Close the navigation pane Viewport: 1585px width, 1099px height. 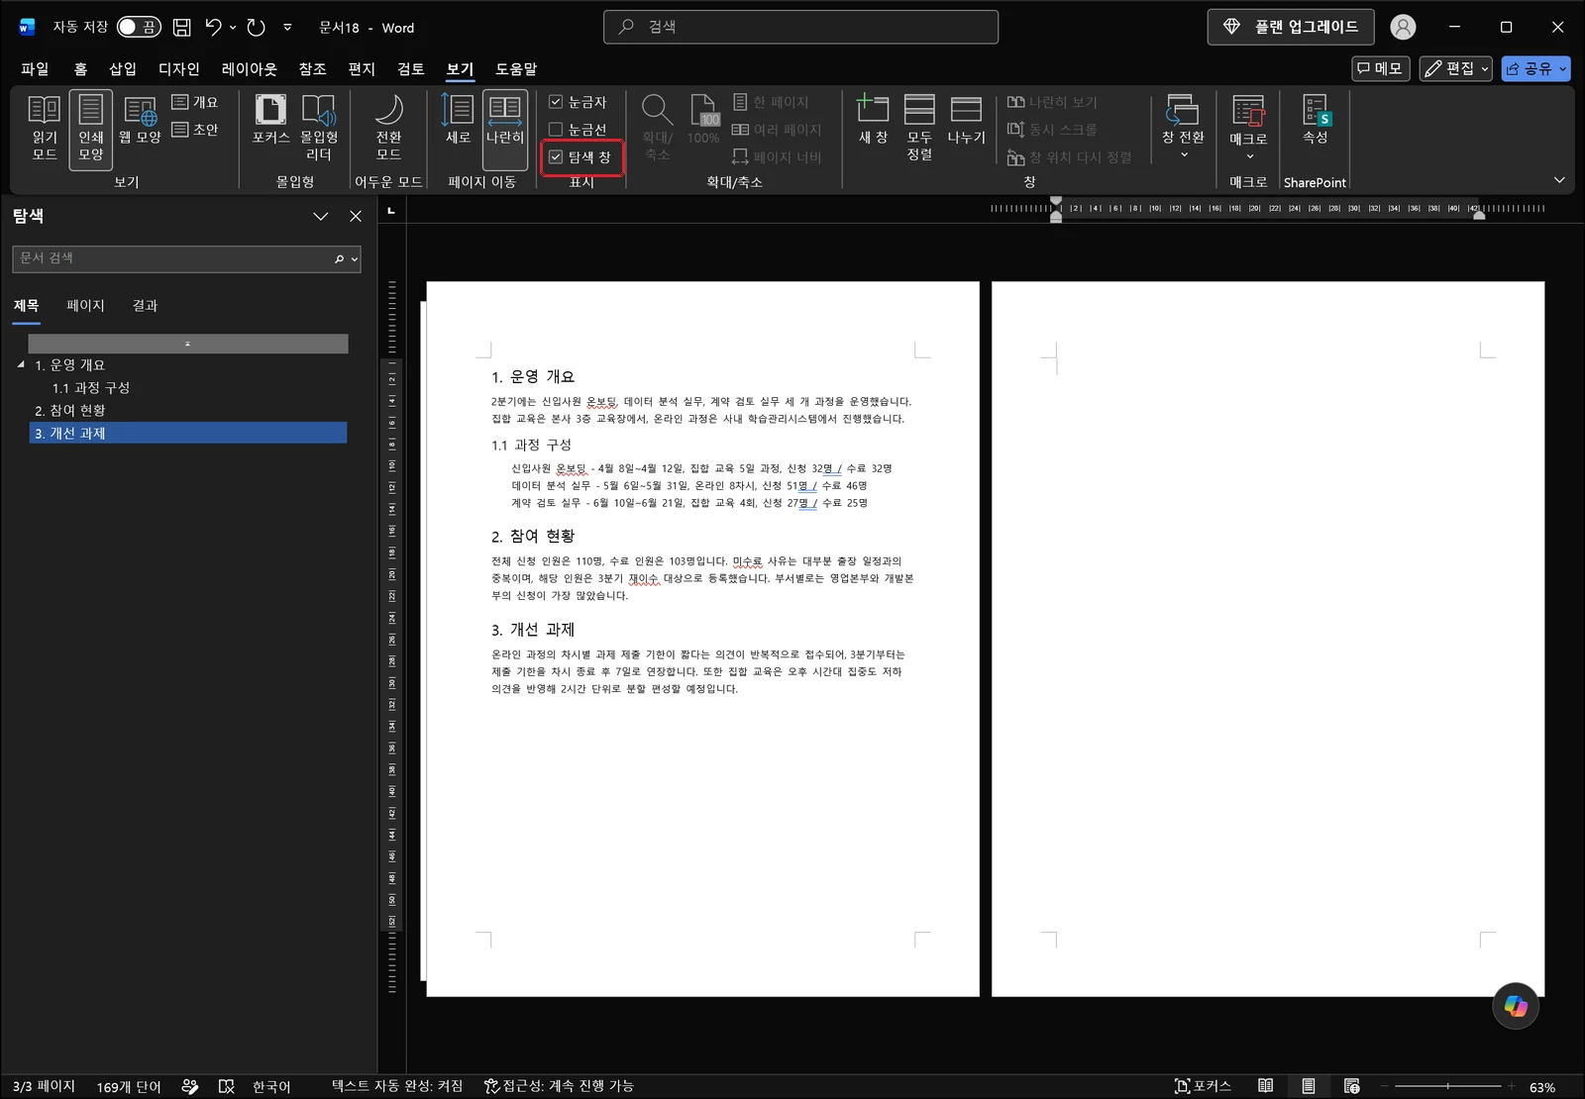pos(356,216)
